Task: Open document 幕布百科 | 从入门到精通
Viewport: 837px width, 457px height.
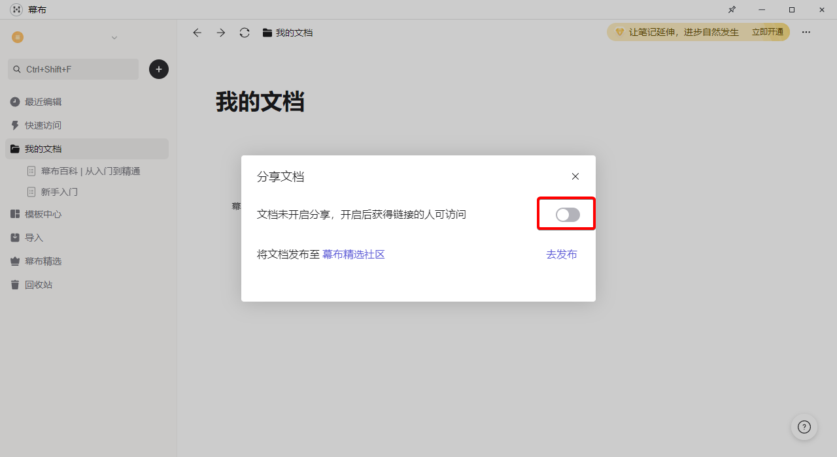Action: [x=90, y=171]
